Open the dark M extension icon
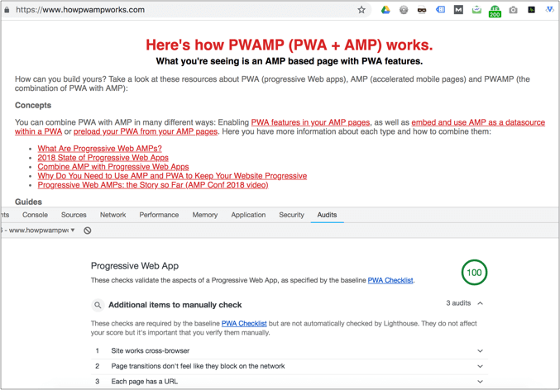 pyautogui.click(x=458, y=10)
